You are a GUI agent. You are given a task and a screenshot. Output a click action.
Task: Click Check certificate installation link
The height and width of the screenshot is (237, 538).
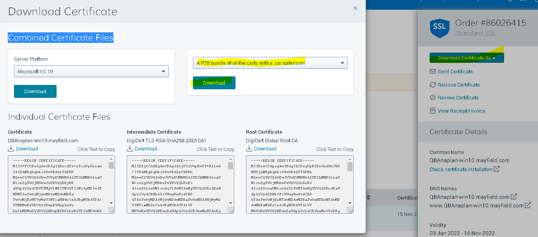461,169
